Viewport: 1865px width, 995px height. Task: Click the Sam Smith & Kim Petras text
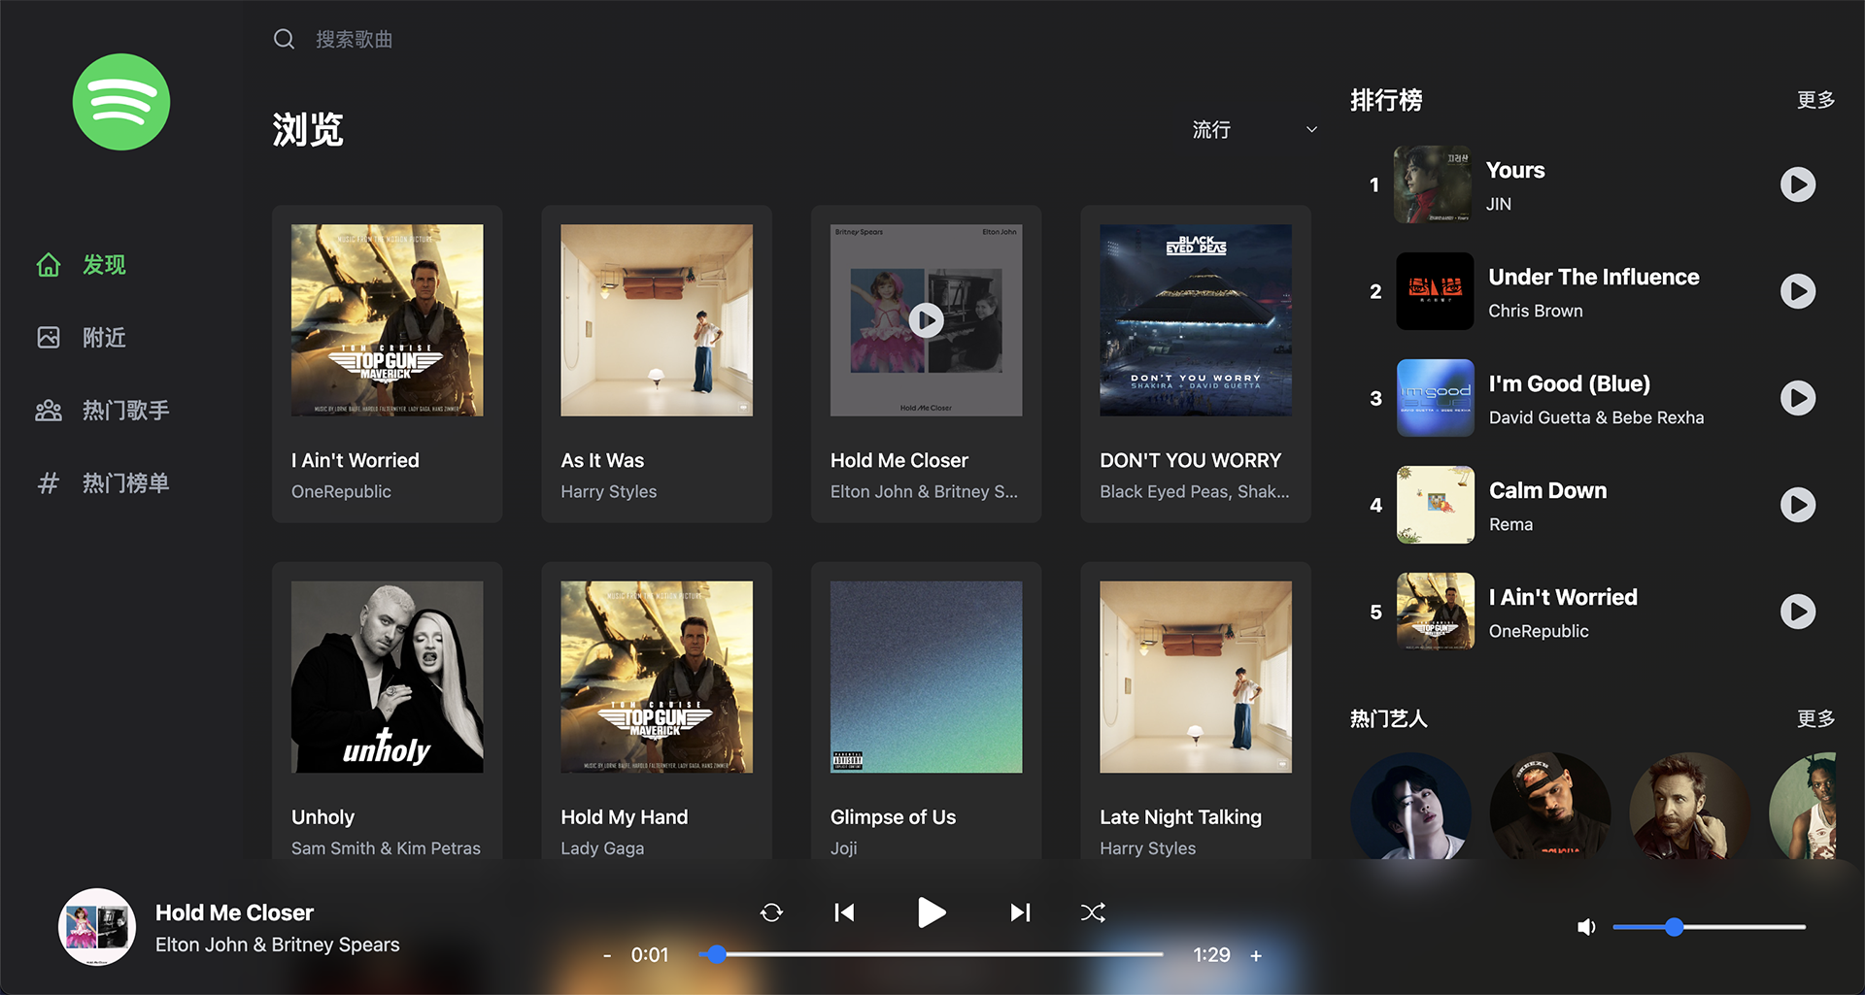tap(386, 847)
